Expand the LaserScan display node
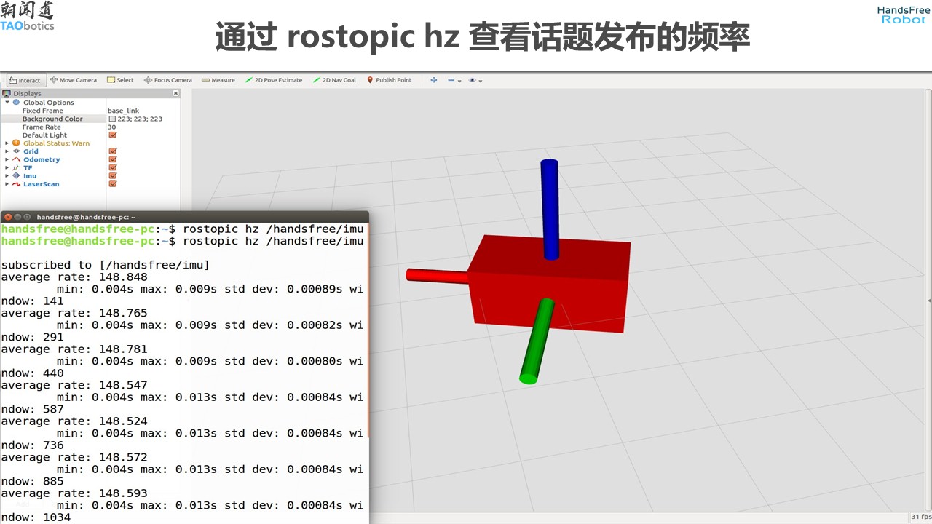The image size is (932, 524). (7, 184)
